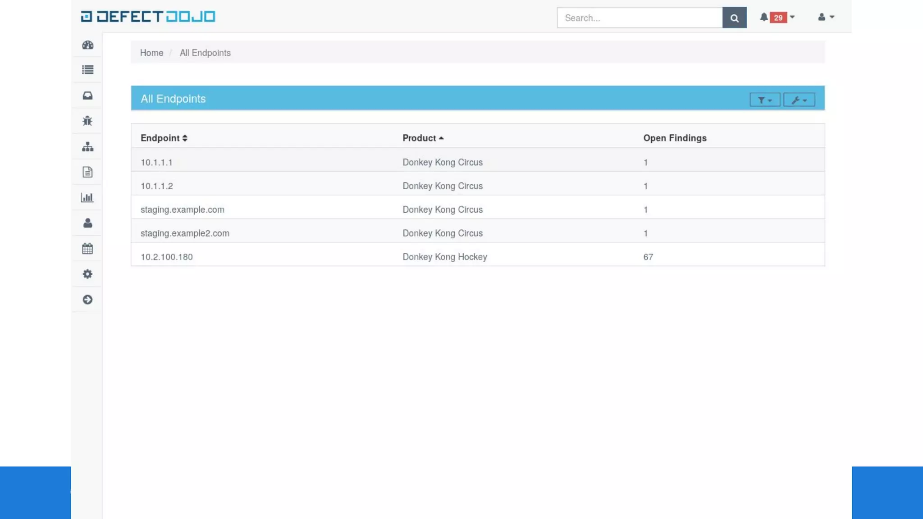Click All Endpoints breadcrumb
Screen dimensions: 923x519
[205, 53]
